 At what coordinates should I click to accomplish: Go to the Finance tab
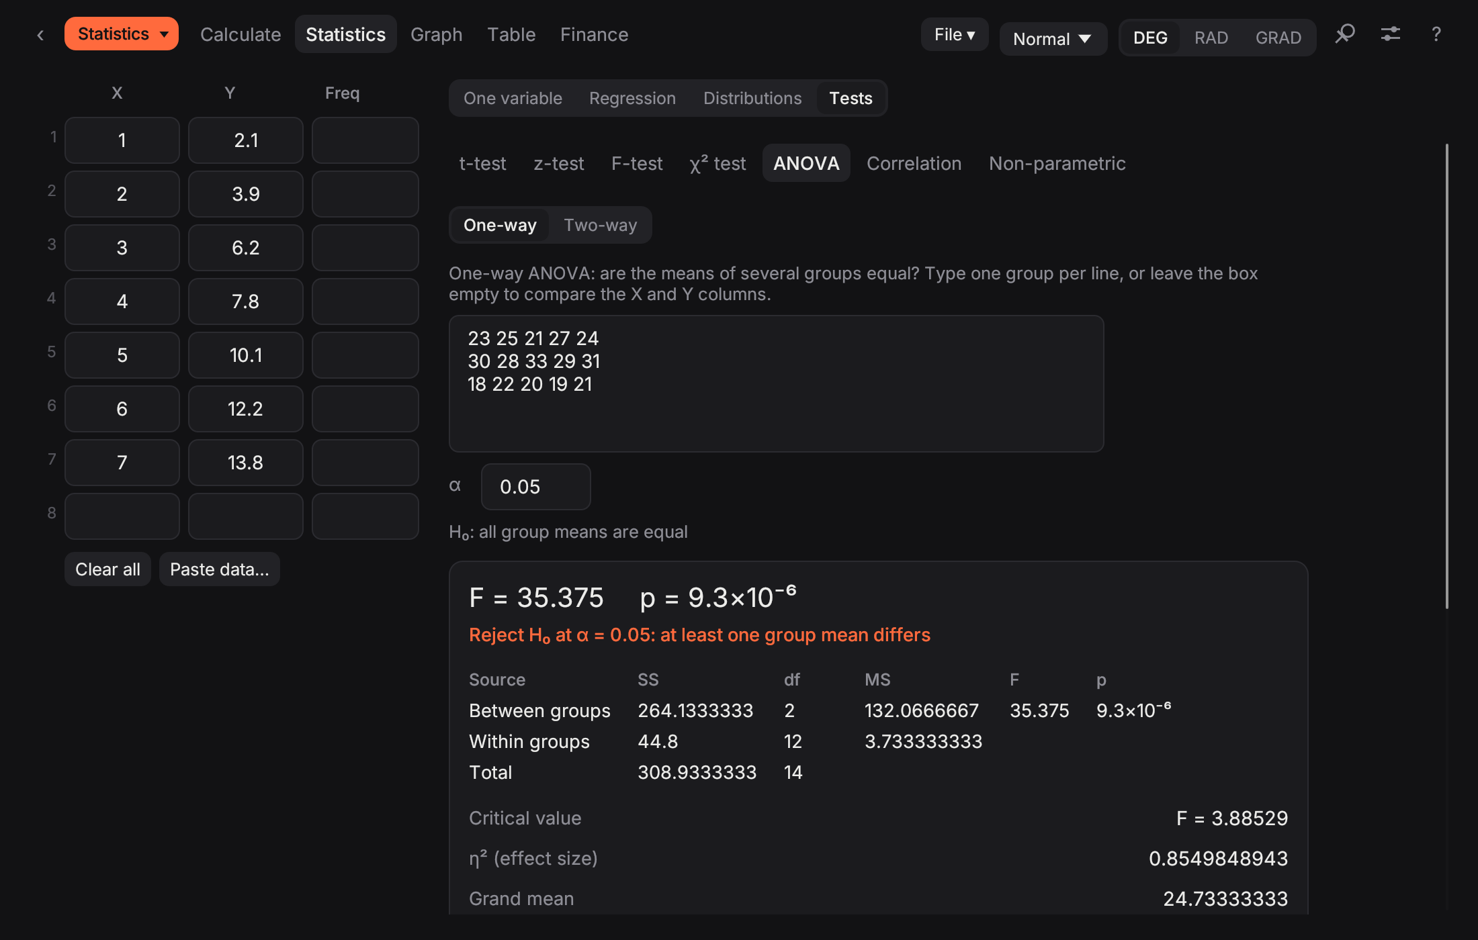595,34
